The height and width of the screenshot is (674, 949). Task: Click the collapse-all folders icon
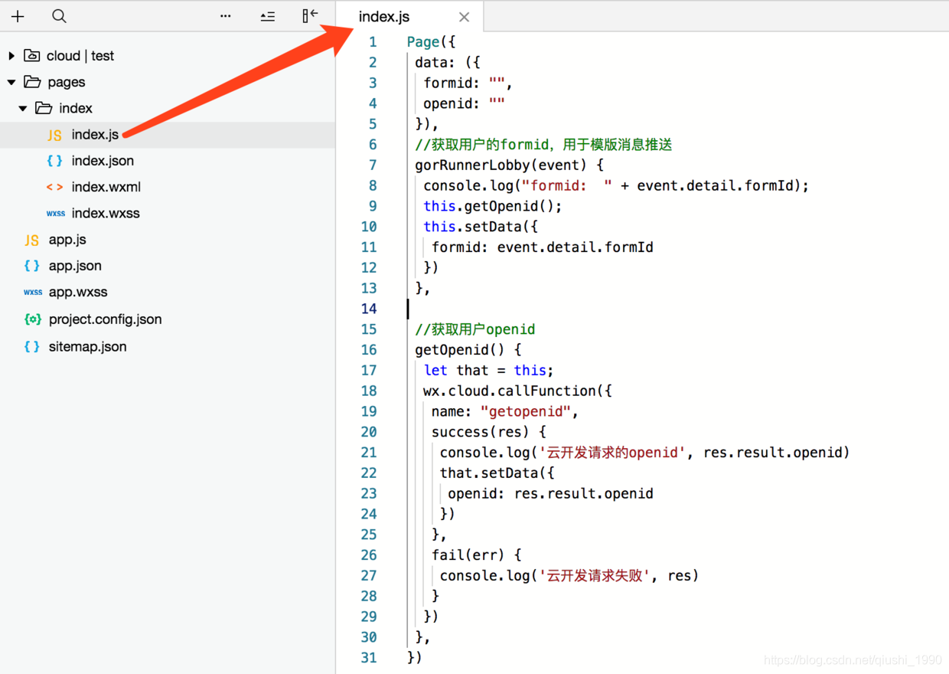[x=267, y=16]
